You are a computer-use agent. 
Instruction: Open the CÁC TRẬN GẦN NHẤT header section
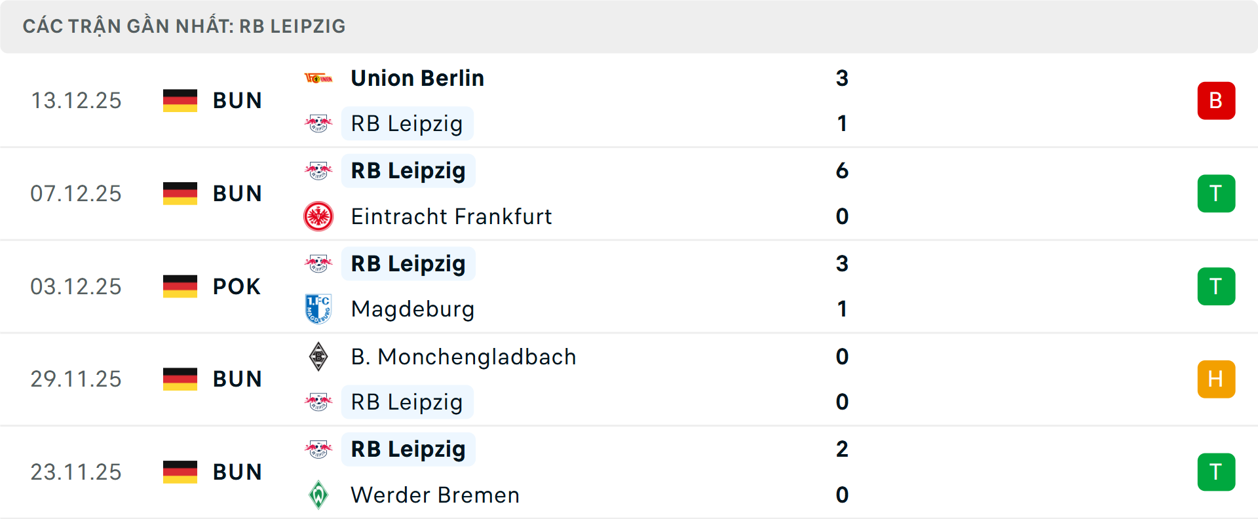click(184, 26)
